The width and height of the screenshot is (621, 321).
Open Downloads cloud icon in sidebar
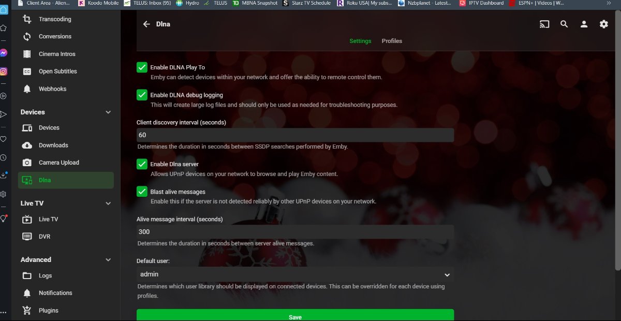[x=27, y=145]
